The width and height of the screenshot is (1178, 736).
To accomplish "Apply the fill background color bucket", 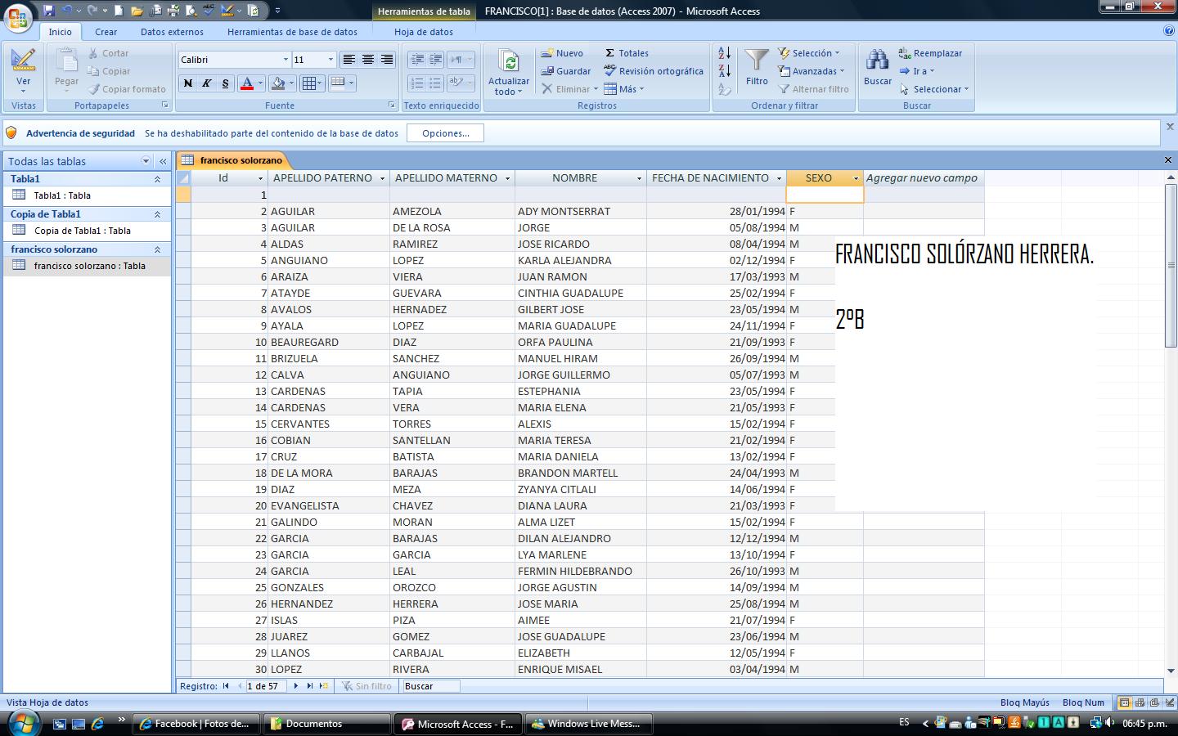I will tap(278, 83).
